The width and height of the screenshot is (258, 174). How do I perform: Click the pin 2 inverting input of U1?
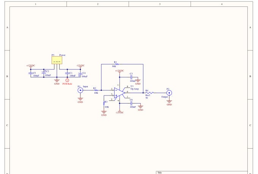click(x=112, y=89)
